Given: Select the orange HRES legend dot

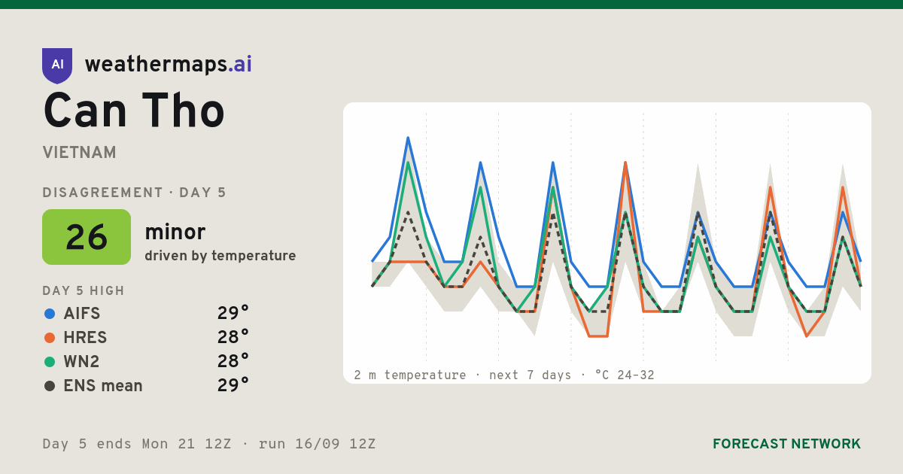Looking at the screenshot, I should [50, 338].
